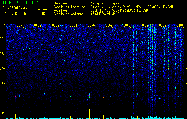This screenshot has width=187, height=119.
Task: Click time marker 0059
Action: pyautogui.click(x=163, y=26)
